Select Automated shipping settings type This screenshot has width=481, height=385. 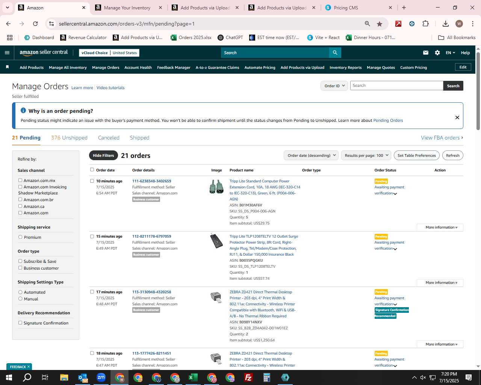(20, 292)
